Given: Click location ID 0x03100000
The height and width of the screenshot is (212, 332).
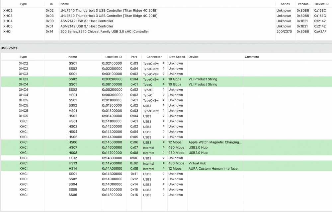Looking at the screenshot, I should [x=112, y=74].
